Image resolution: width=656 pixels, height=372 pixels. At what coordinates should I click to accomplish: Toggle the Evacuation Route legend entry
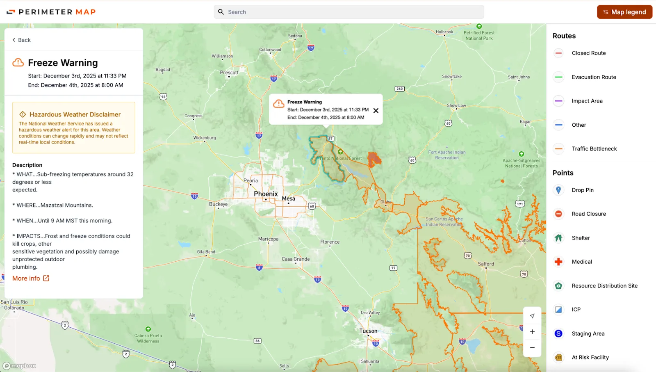tap(558, 77)
